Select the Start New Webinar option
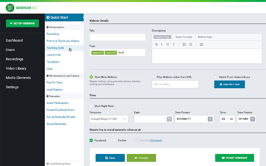The width and height of the screenshot is (266, 166). pyautogui.click(x=91, y=77)
